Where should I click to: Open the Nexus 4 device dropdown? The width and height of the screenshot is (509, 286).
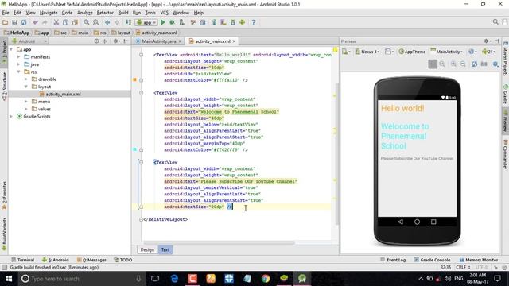pyautogui.click(x=367, y=52)
